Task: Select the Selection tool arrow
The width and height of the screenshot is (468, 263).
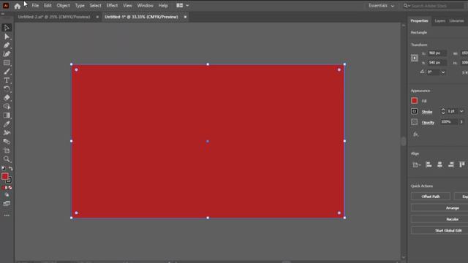Action: click(7, 28)
